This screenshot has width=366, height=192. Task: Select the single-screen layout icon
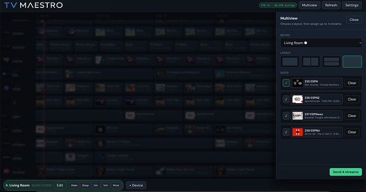click(290, 62)
